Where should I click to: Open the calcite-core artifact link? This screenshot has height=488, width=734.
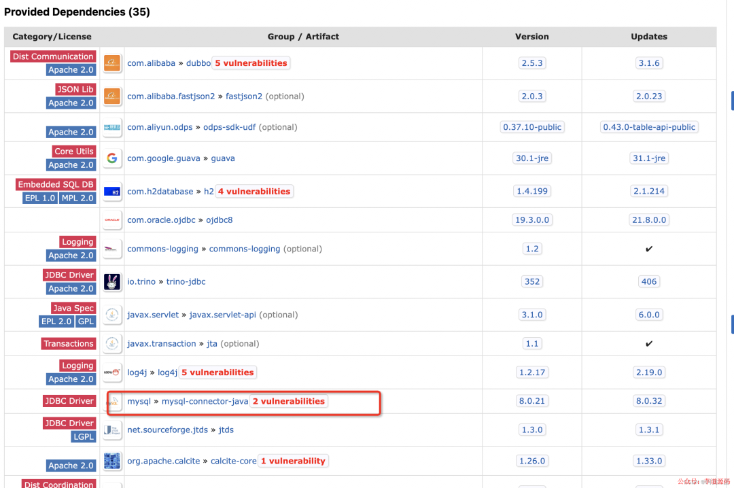(234, 461)
